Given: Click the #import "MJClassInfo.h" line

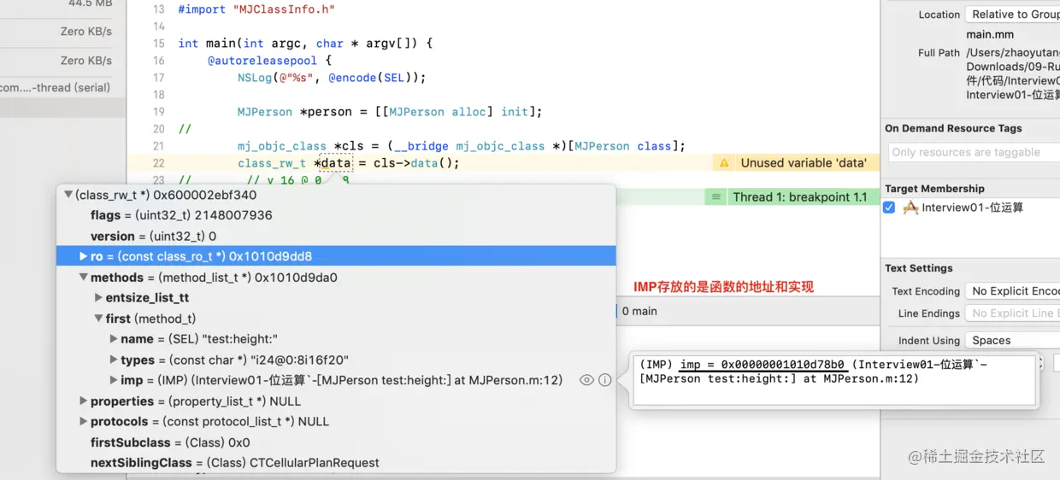Looking at the screenshot, I should [256, 9].
